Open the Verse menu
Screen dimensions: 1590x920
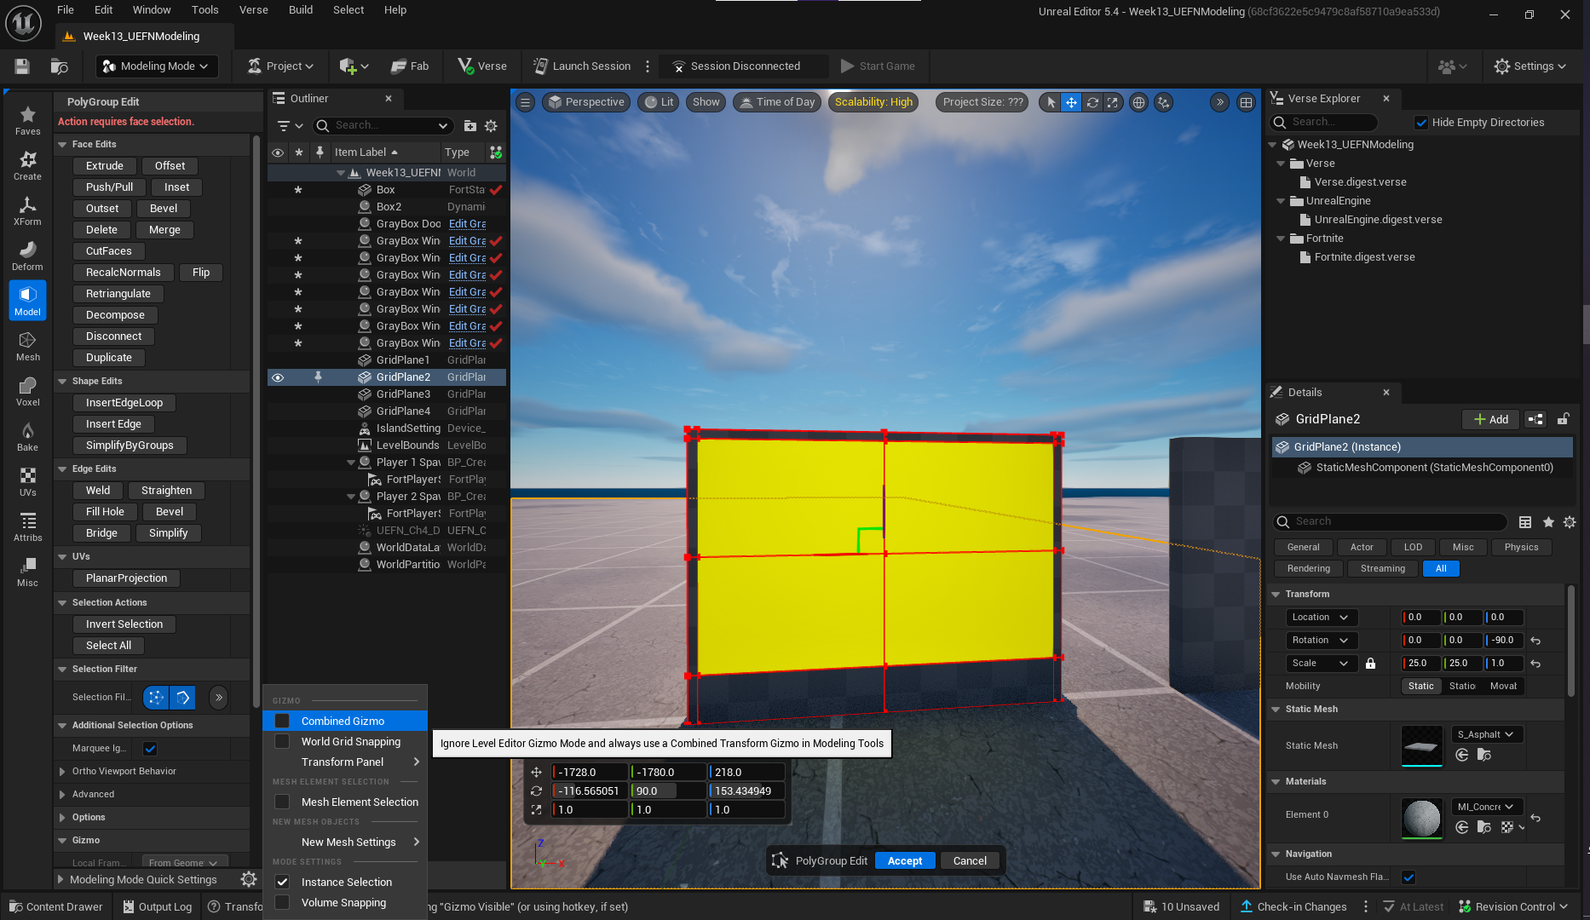[253, 9]
